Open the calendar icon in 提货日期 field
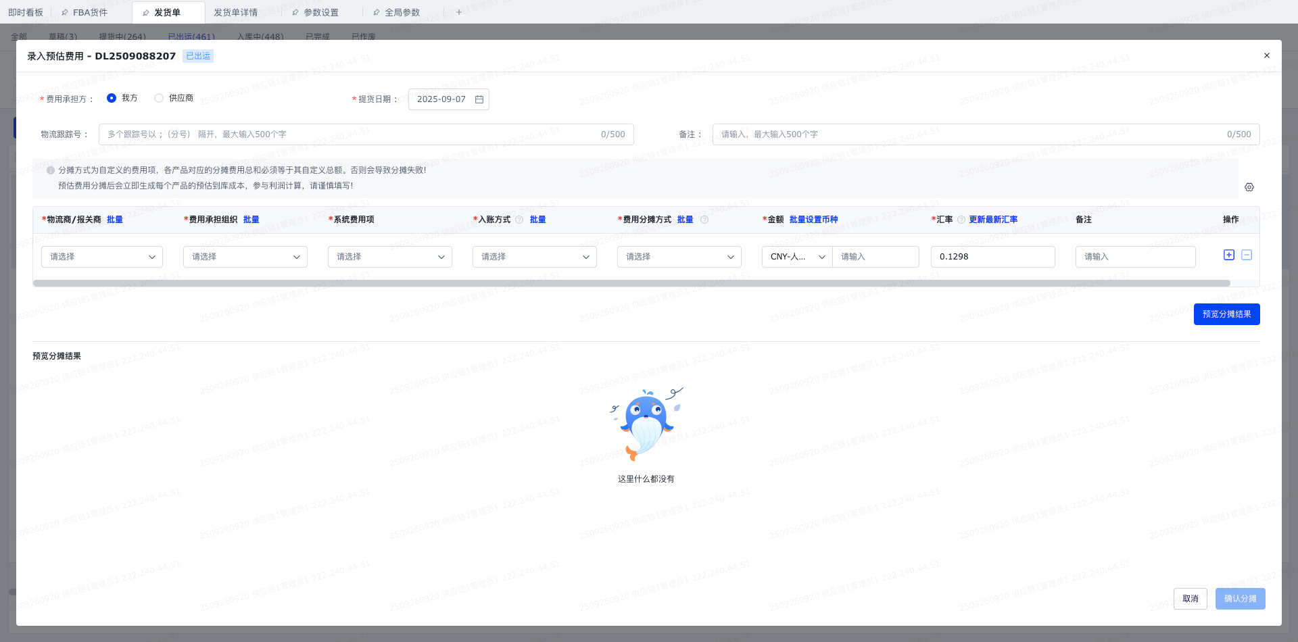1298x642 pixels. 479,99
